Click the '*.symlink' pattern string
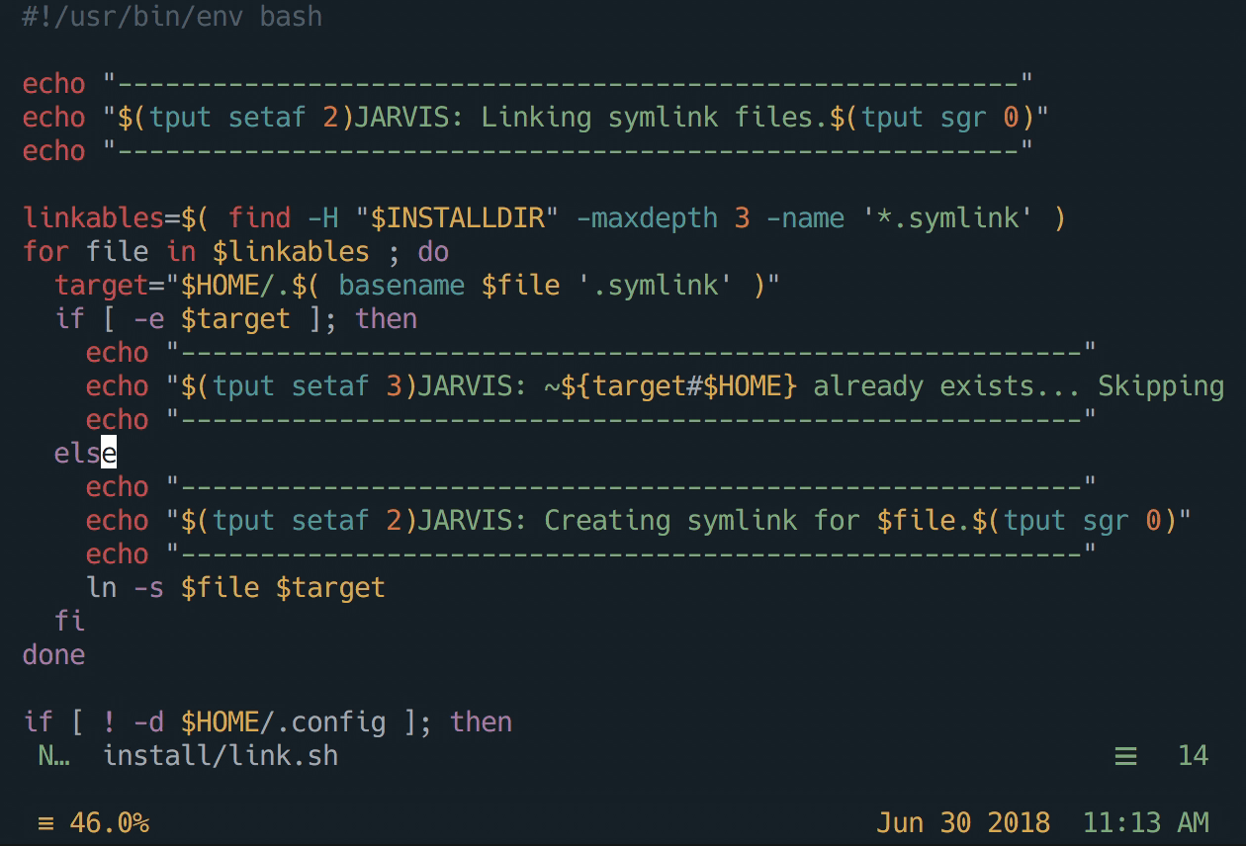Viewport: 1246px width, 846px height. (x=947, y=217)
